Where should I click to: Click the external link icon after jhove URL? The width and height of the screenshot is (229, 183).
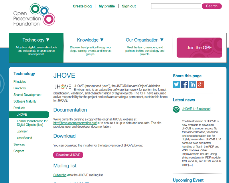point(99,123)
